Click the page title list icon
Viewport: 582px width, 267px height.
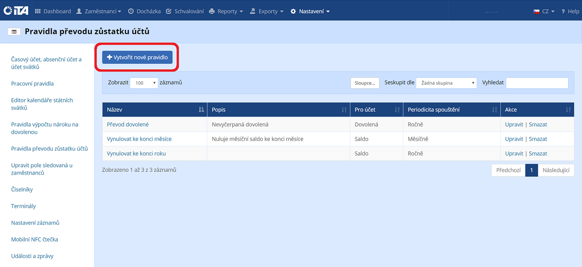tap(14, 32)
